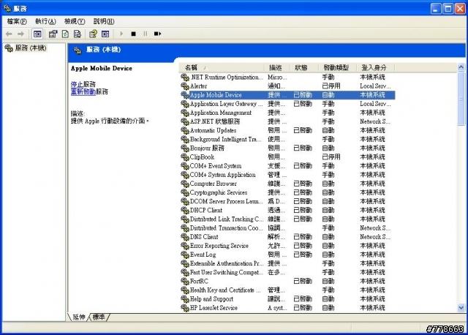Click the gear icon of DNS Client row
Screen dimensions: 468x335
[185, 237]
